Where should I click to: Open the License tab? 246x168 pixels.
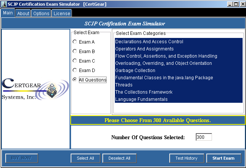click(x=62, y=13)
